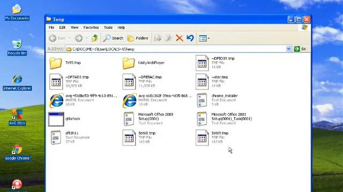
Task: Click the Undo toolbar icon
Action: (x=190, y=38)
